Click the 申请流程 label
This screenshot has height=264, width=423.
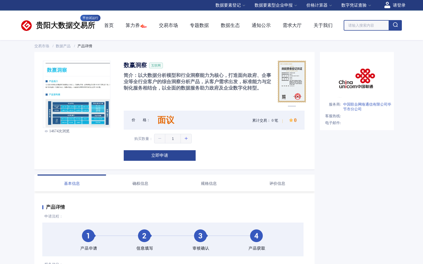[x=53, y=216]
